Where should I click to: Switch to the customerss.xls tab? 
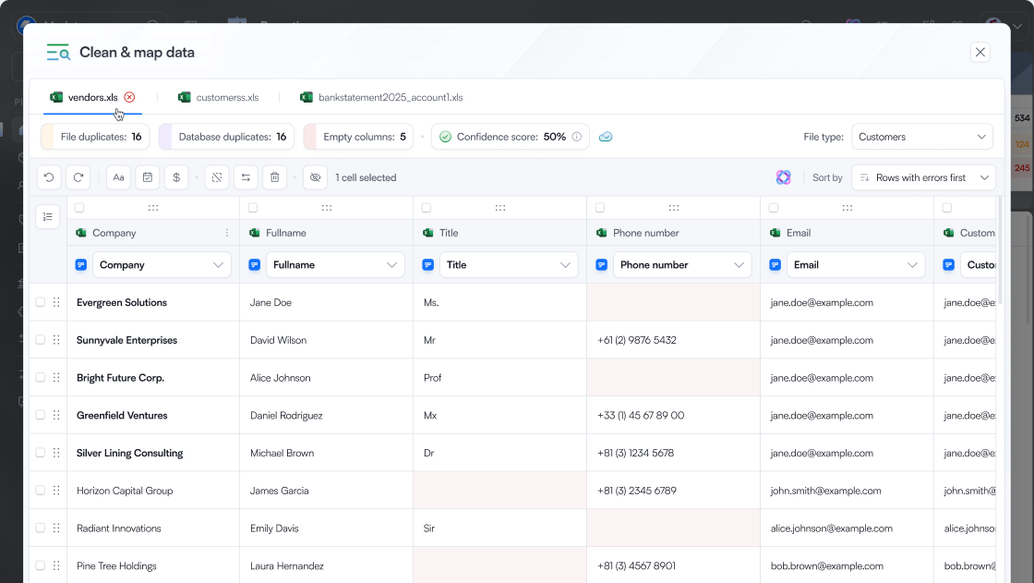(x=218, y=98)
